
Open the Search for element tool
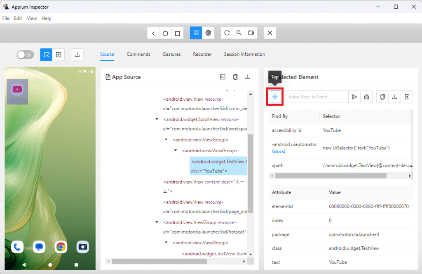point(239,33)
